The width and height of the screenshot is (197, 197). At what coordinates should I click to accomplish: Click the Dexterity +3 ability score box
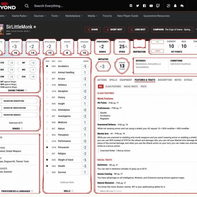(15, 47)
